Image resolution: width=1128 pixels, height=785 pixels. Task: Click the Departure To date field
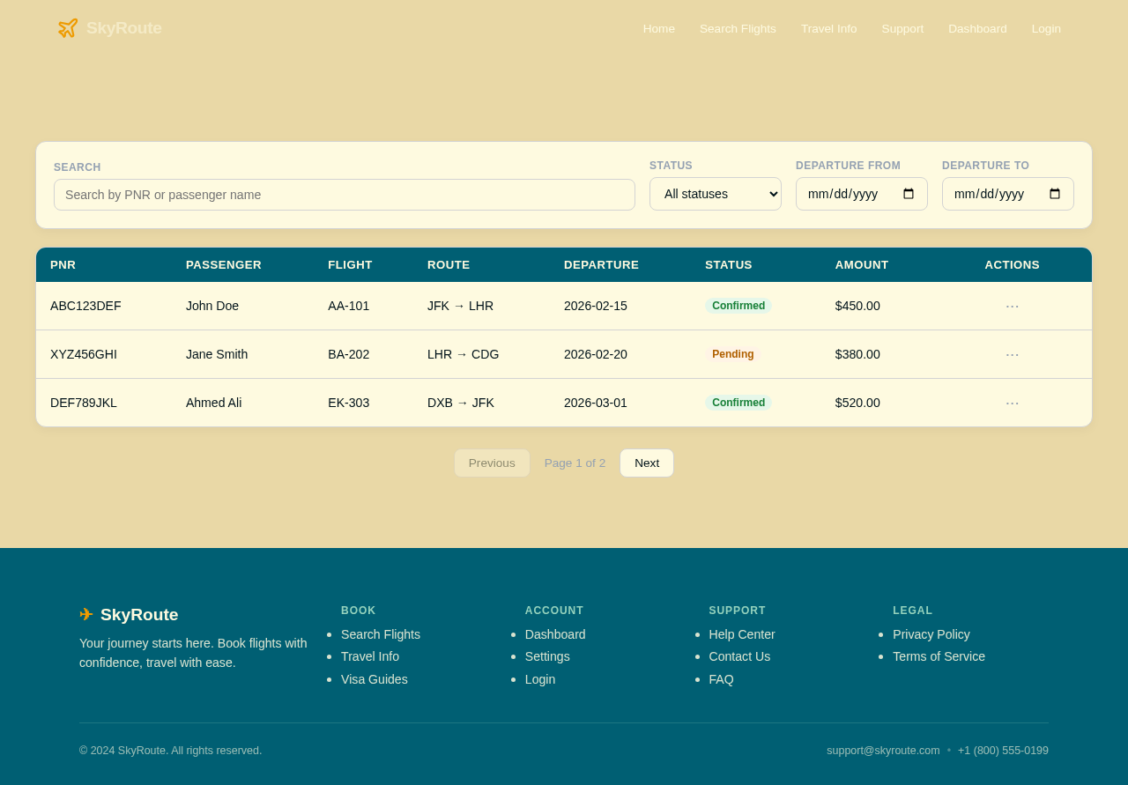click(1008, 194)
